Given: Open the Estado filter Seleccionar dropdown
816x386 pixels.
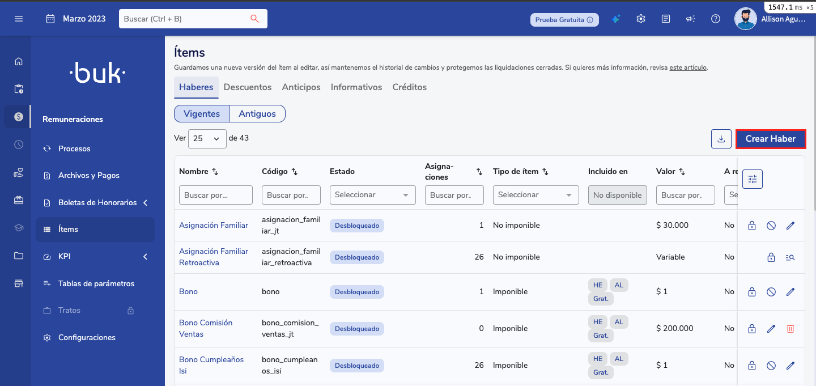Looking at the screenshot, I should point(372,195).
